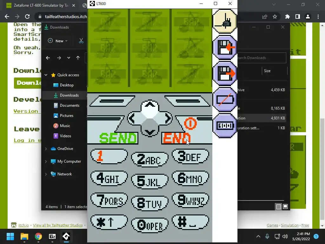
Task: Sort by the Size column header
Action: tap(275, 71)
